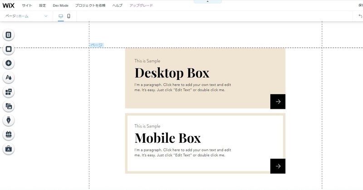Select the paragraph text in Mobile Box

click(183, 152)
